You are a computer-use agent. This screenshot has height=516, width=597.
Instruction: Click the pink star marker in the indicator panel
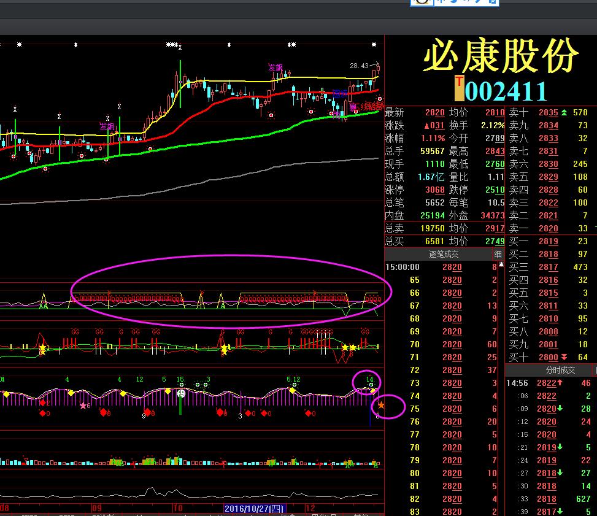tap(83, 406)
